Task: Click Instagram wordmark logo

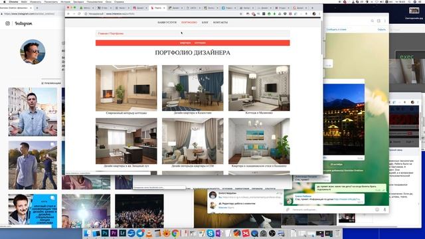Action: [23, 24]
